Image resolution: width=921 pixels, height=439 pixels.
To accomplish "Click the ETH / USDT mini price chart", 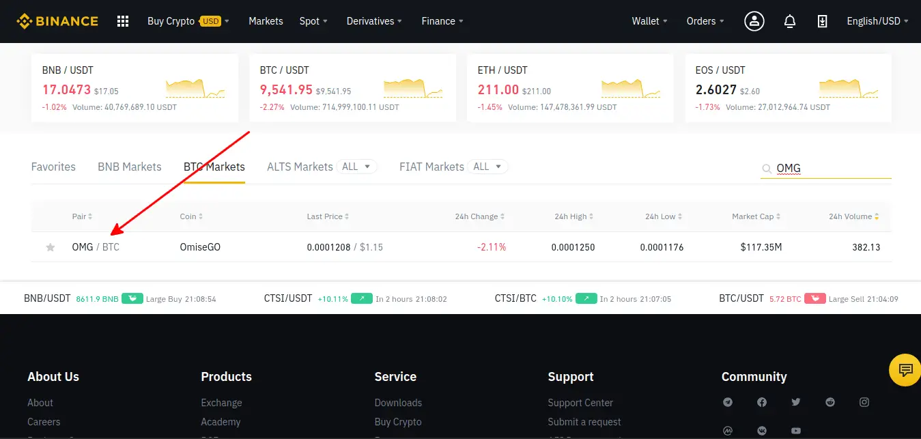I will point(631,88).
